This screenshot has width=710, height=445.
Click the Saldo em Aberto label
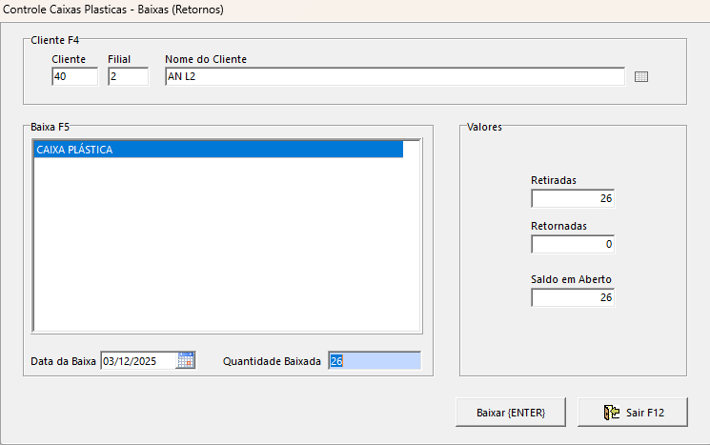coord(571,279)
